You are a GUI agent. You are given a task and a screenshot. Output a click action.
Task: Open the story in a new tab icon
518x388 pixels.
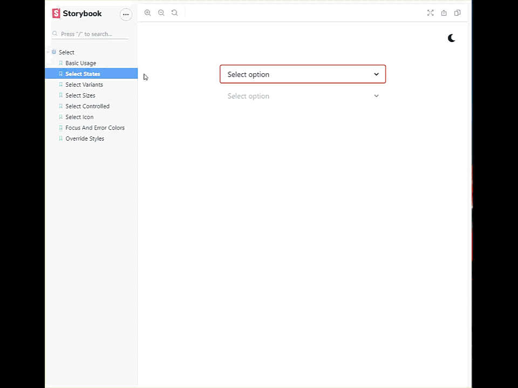click(444, 12)
